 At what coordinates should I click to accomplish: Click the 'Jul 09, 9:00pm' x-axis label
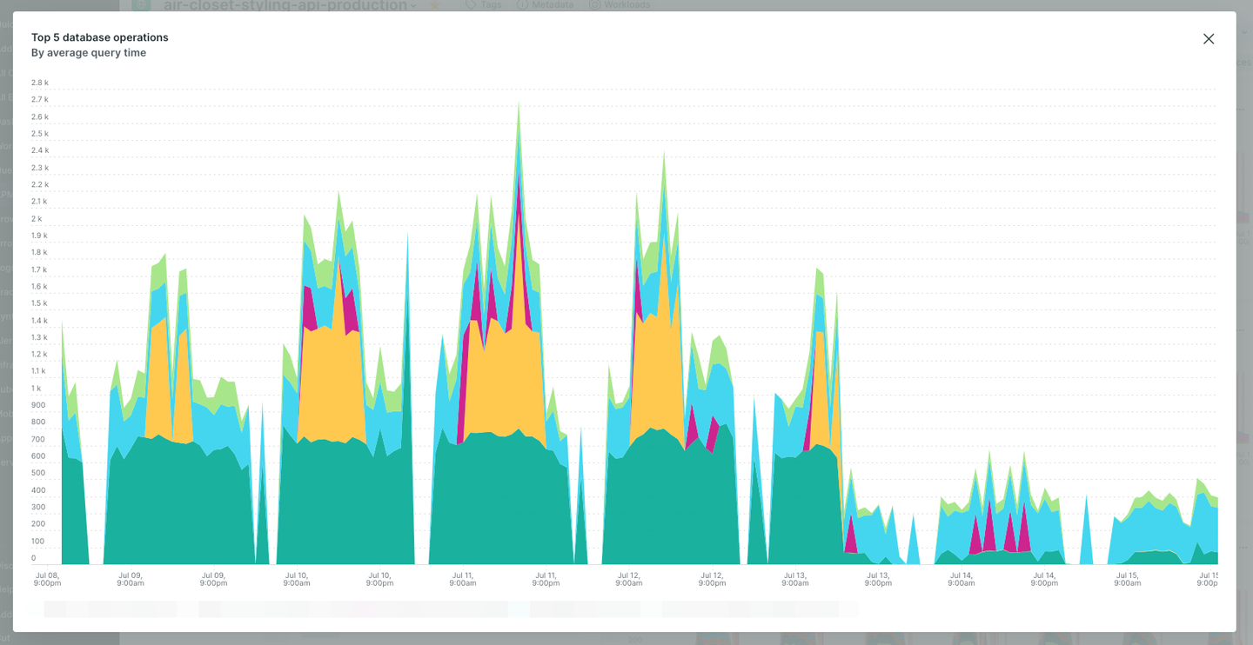[x=213, y=579]
